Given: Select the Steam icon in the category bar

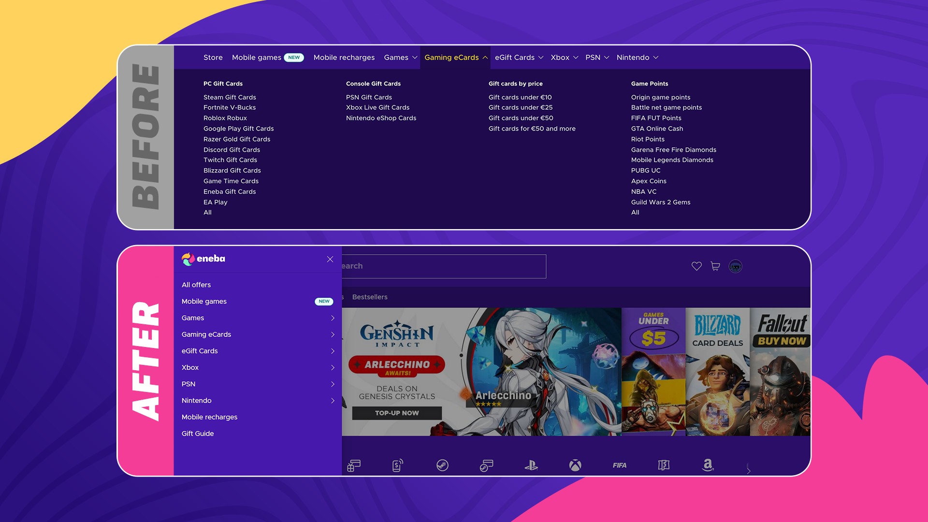Looking at the screenshot, I should coord(443,465).
